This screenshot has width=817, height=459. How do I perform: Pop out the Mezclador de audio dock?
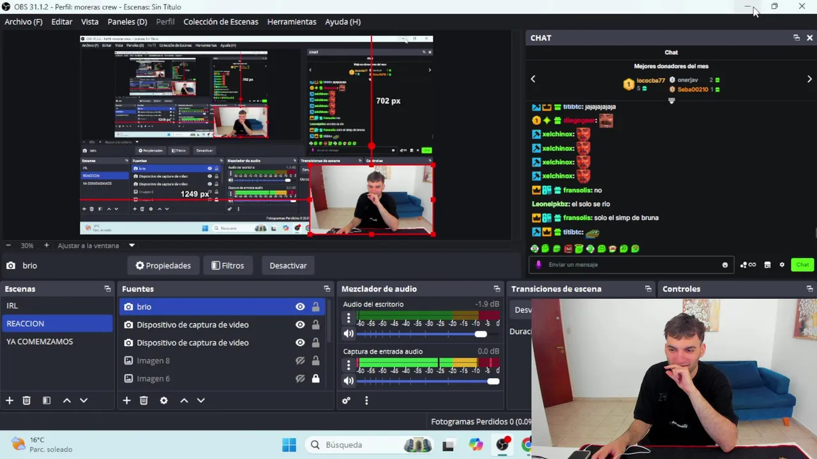[497, 289]
